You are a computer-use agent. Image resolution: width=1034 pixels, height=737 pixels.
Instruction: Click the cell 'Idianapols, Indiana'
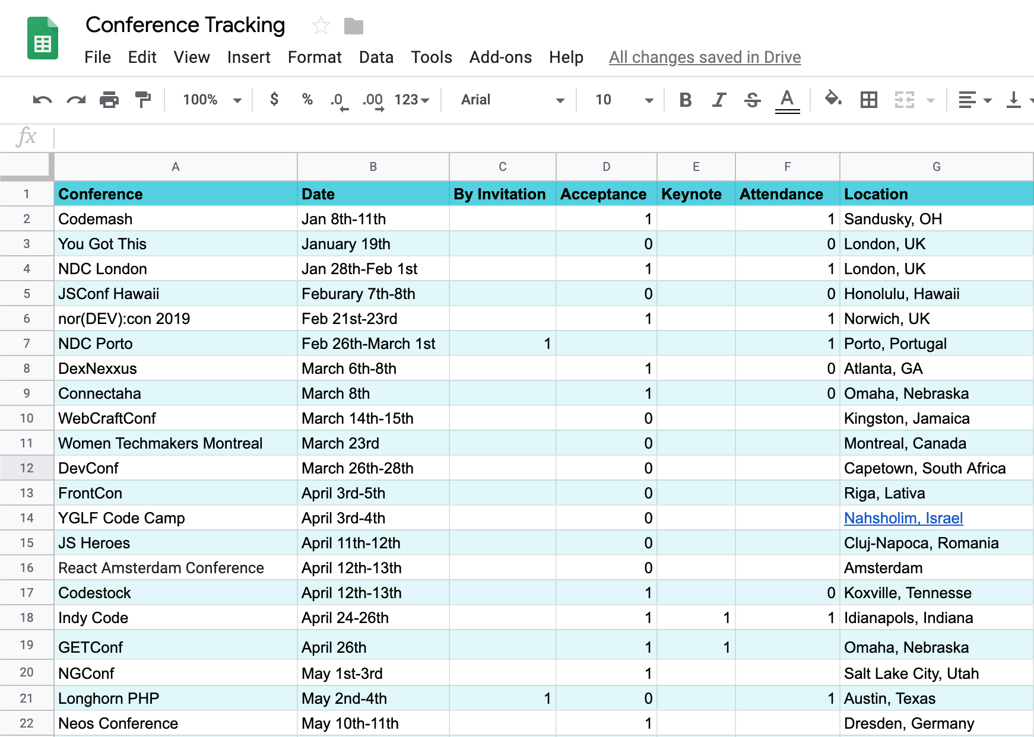pos(937,618)
